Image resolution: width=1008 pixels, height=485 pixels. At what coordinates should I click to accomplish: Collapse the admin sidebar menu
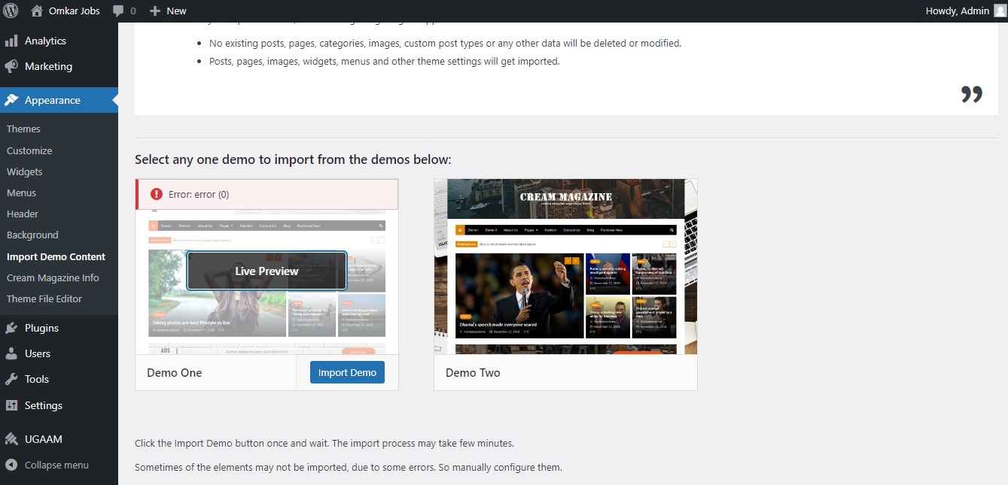pyautogui.click(x=56, y=465)
